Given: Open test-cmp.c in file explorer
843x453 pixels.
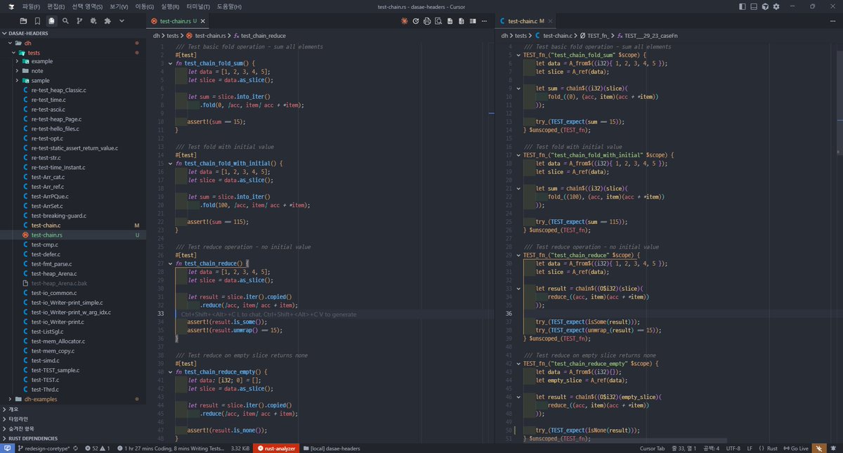Looking at the screenshot, I should (73, 244).
